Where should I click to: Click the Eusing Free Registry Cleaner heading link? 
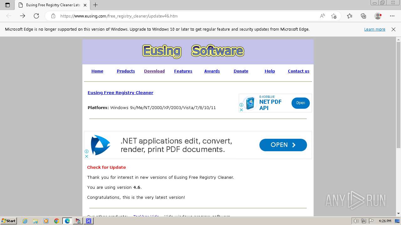point(120,93)
